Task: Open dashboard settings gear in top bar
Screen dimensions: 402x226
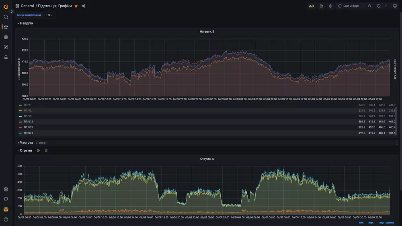Action: click(331, 6)
